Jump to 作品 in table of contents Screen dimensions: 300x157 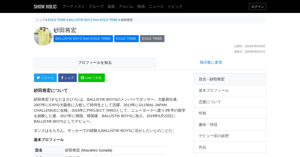pos(230,147)
